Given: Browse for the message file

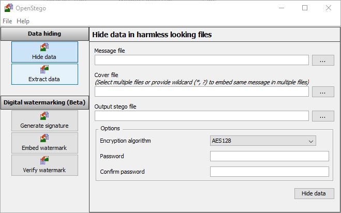Looking at the screenshot, I should coord(323,60).
